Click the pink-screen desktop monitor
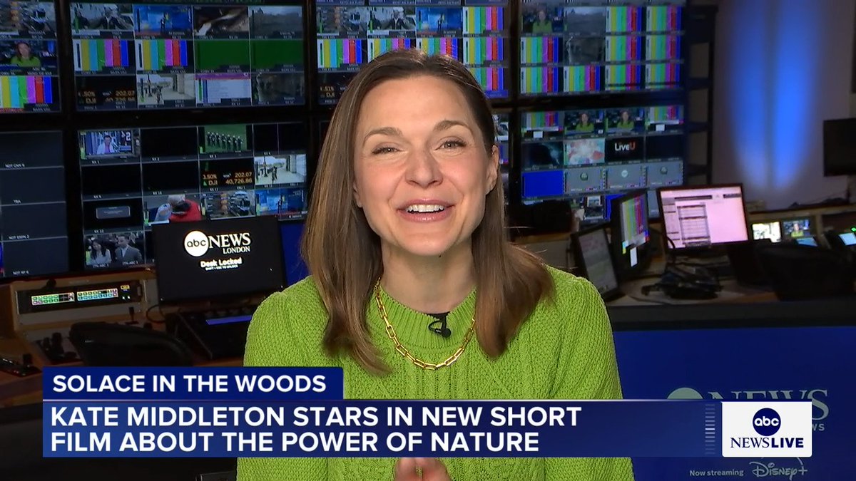 (x=703, y=217)
